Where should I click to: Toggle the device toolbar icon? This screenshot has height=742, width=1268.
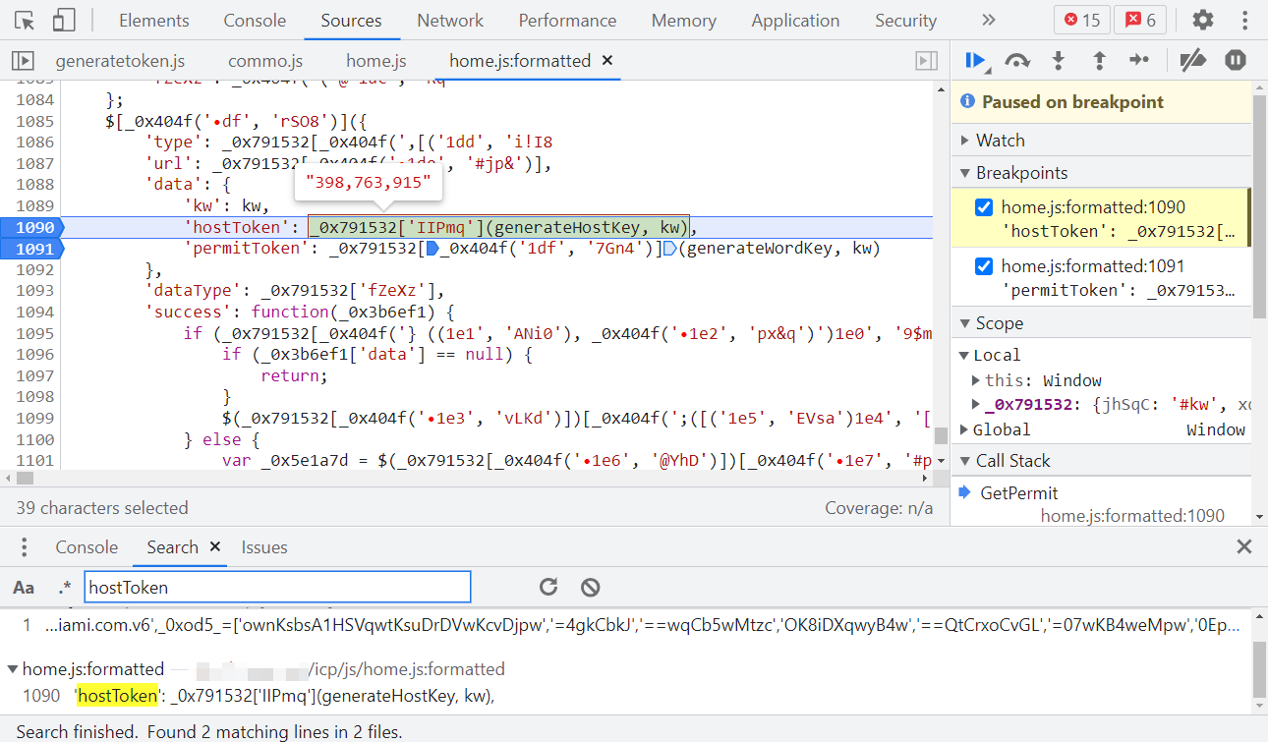[x=64, y=20]
